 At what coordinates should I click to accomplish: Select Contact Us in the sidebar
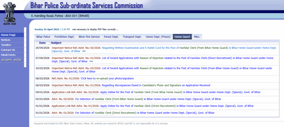pos(8,50)
